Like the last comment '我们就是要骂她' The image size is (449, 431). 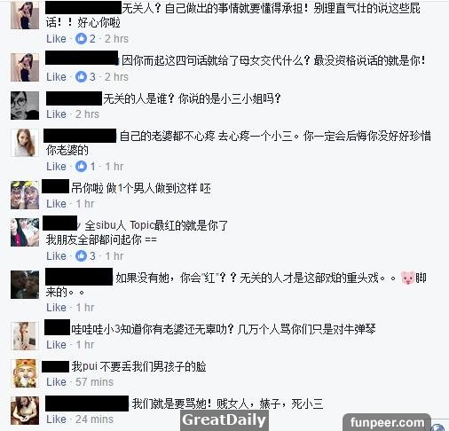click(x=56, y=419)
